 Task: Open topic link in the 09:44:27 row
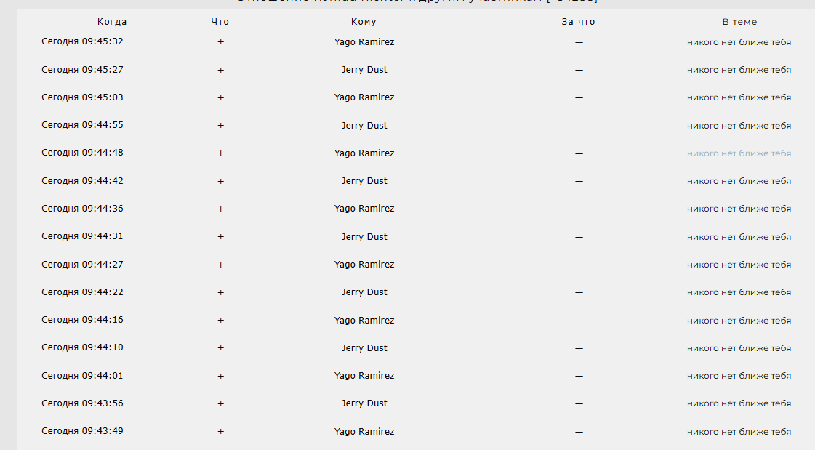click(739, 265)
